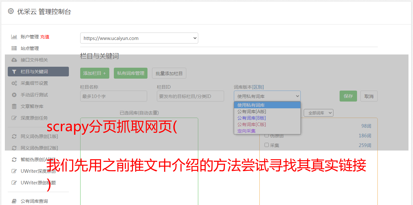Focus the 栏目名称 input field
Image resolution: width=413 pixels, height=205 pixels.
pyautogui.click(x=114, y=96)
